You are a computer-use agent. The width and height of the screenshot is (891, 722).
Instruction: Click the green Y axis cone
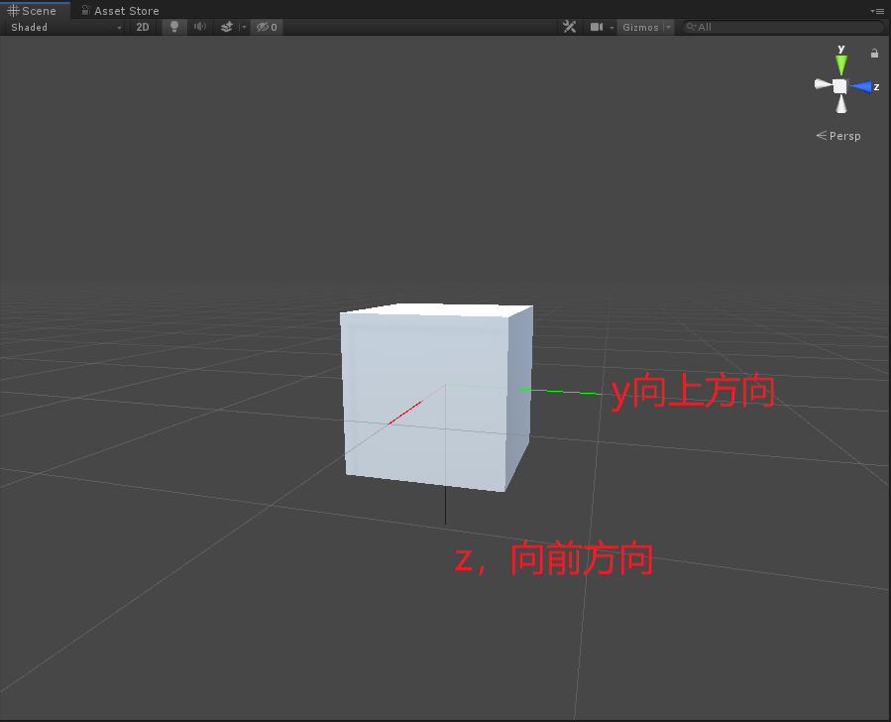point(841,64)
